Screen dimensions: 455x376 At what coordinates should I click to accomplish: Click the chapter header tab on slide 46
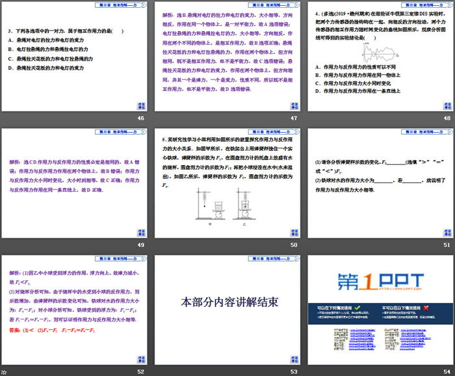(120, 5)
